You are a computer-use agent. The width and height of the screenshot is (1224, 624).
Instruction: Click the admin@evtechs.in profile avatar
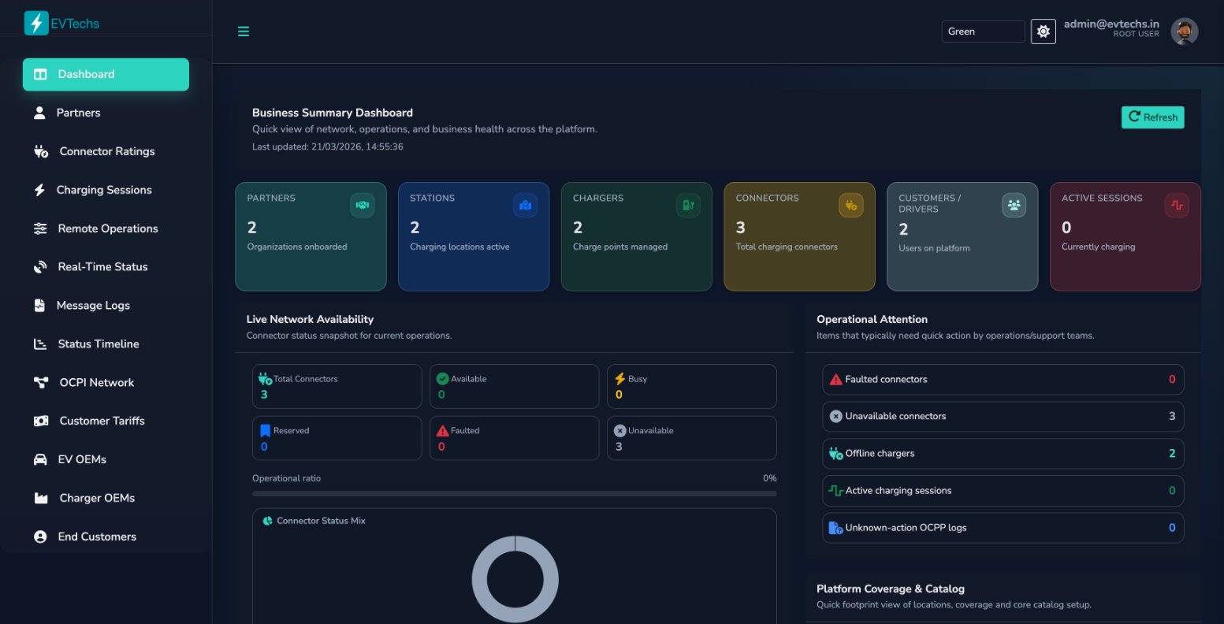click(x=1185, y=31)
